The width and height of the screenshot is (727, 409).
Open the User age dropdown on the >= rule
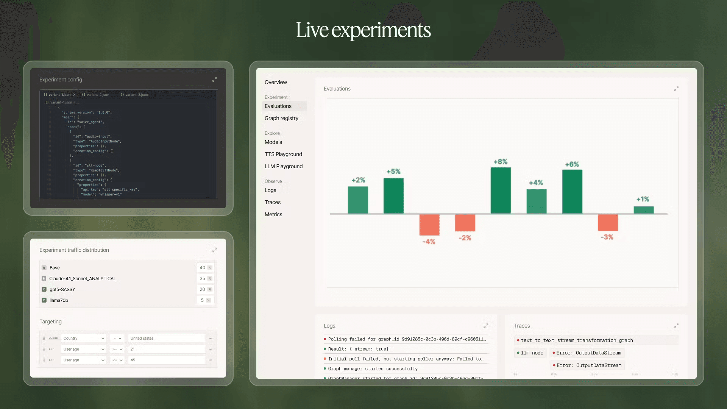tap(83, 349)
